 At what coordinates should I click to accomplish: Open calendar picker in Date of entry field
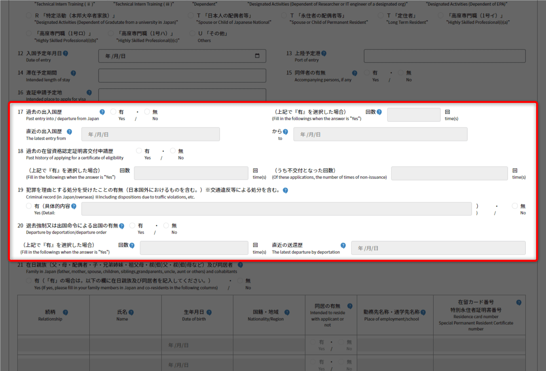257,56
